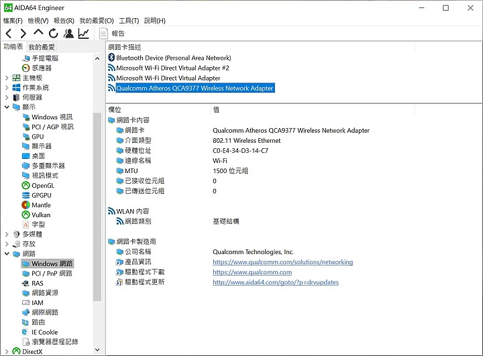Select the 路由 tree item

34,322
